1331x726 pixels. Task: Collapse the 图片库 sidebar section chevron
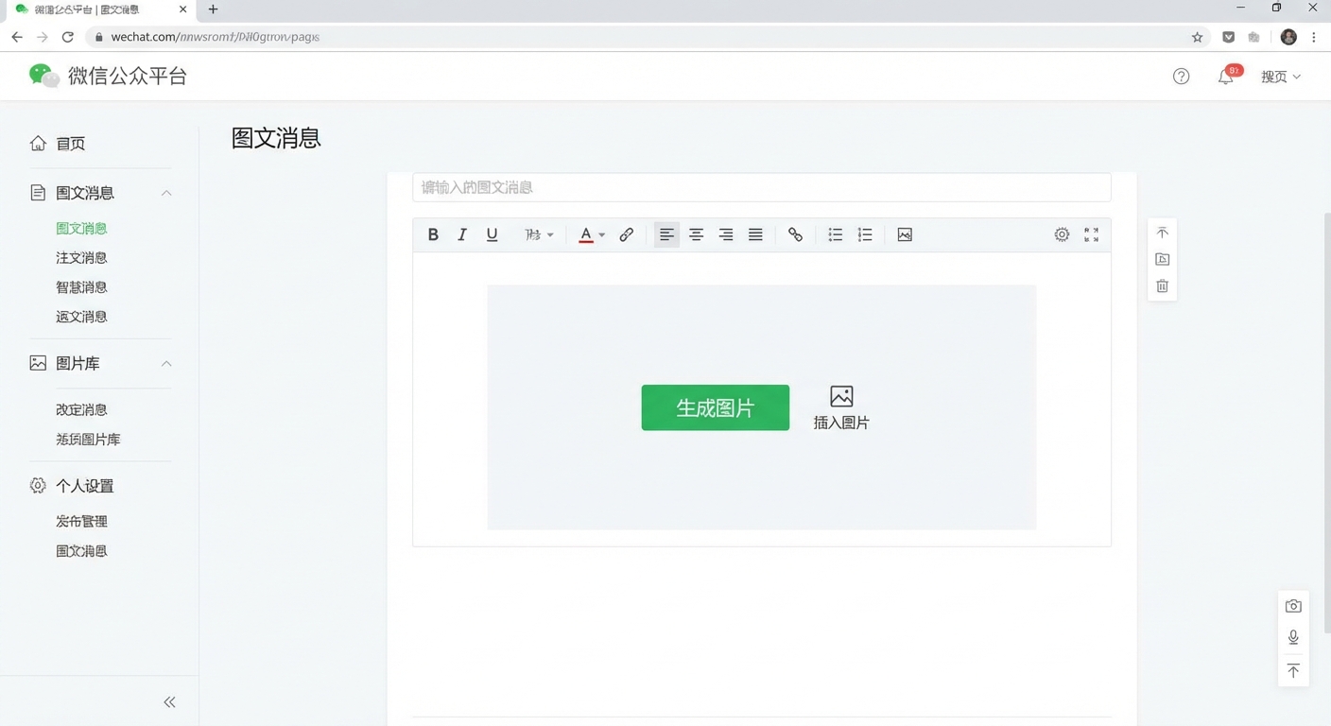(x=166, y=363)
